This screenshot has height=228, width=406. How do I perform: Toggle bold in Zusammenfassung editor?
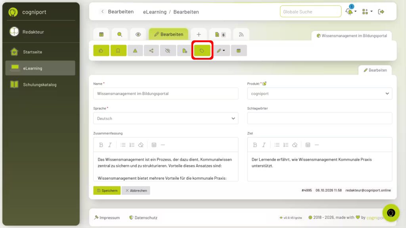(x=101, y=145)
